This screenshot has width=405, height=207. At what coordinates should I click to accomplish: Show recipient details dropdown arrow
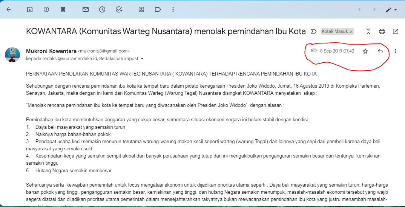tap(142, 59)
